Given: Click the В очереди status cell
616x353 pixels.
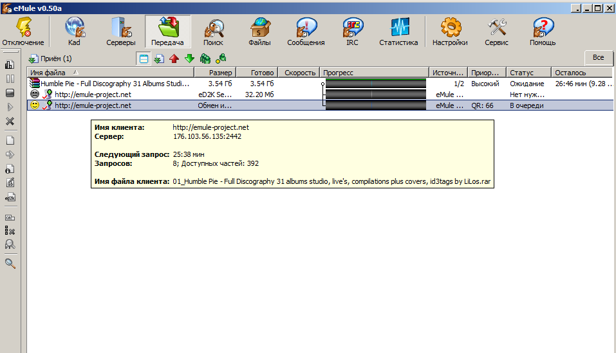Looking at the screenshot, I should [x=527, y=105].
